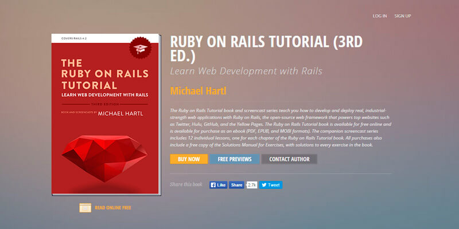Image resolution: width=459 pixels, height=229 pixels.
Task: Click the book icon beside Read Online Free
Action: coord(85,207)
